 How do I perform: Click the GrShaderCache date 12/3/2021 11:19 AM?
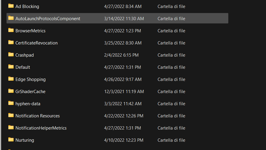point(124,92)
